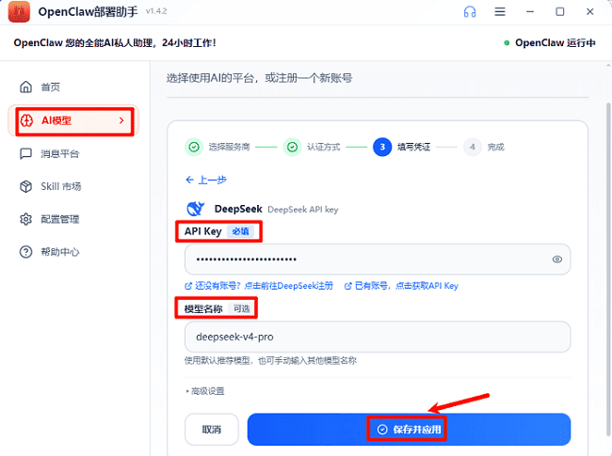Screen dimensions: 612x456
Task: Click the DeepSeek API key subtitle text
Action: [303, 210]
